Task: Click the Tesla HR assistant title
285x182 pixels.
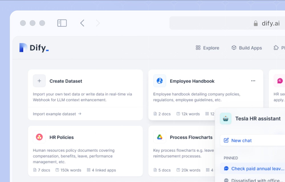Action: [x=258, y=119]
